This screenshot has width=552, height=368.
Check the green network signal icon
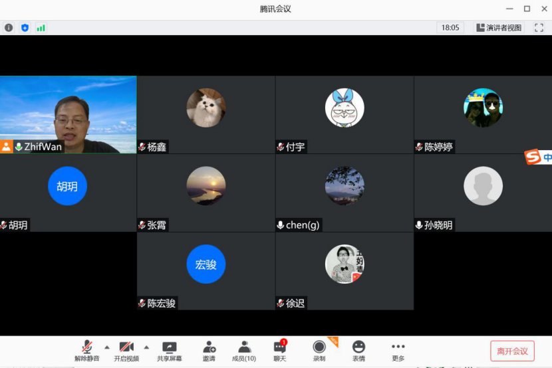(41, 28)
